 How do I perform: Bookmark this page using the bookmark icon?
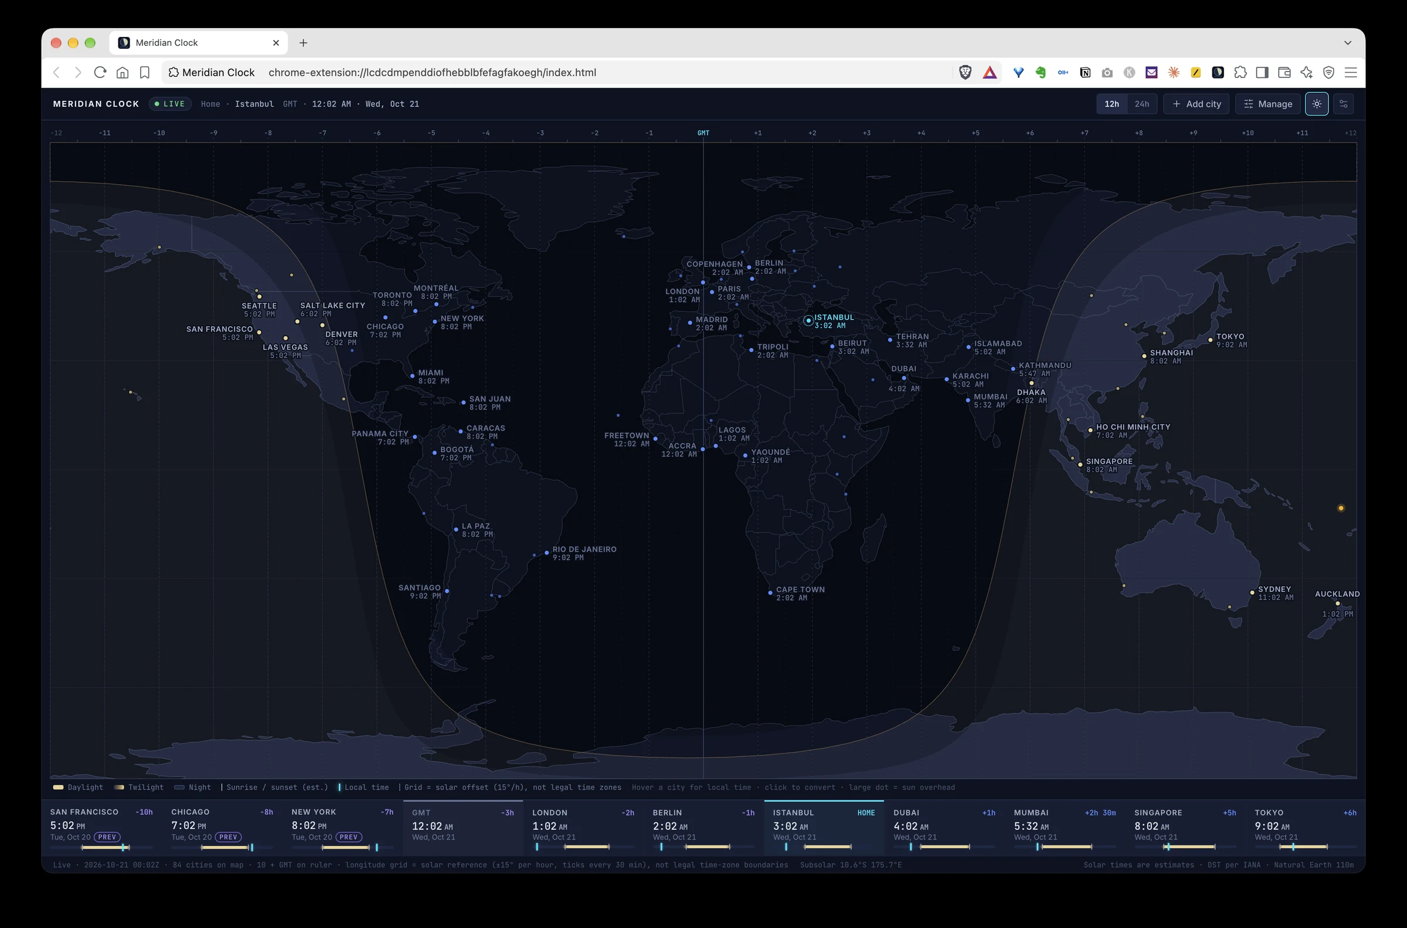tap(144, 72)
